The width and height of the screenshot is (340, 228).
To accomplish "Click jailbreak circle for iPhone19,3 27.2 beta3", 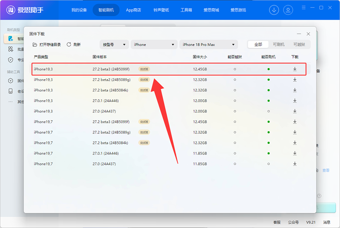I will pyautogui.click(x=235, y=69).
